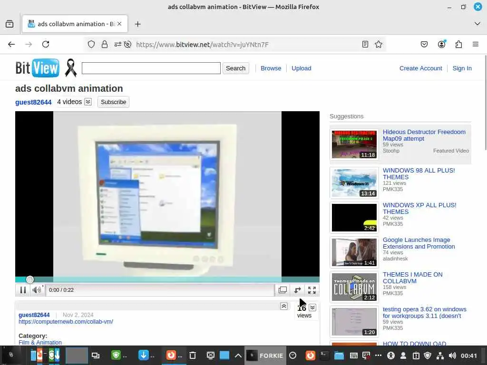
Task: Open Hideous Destructor Freedoom Map09 video
Action: tap(424, 135)
